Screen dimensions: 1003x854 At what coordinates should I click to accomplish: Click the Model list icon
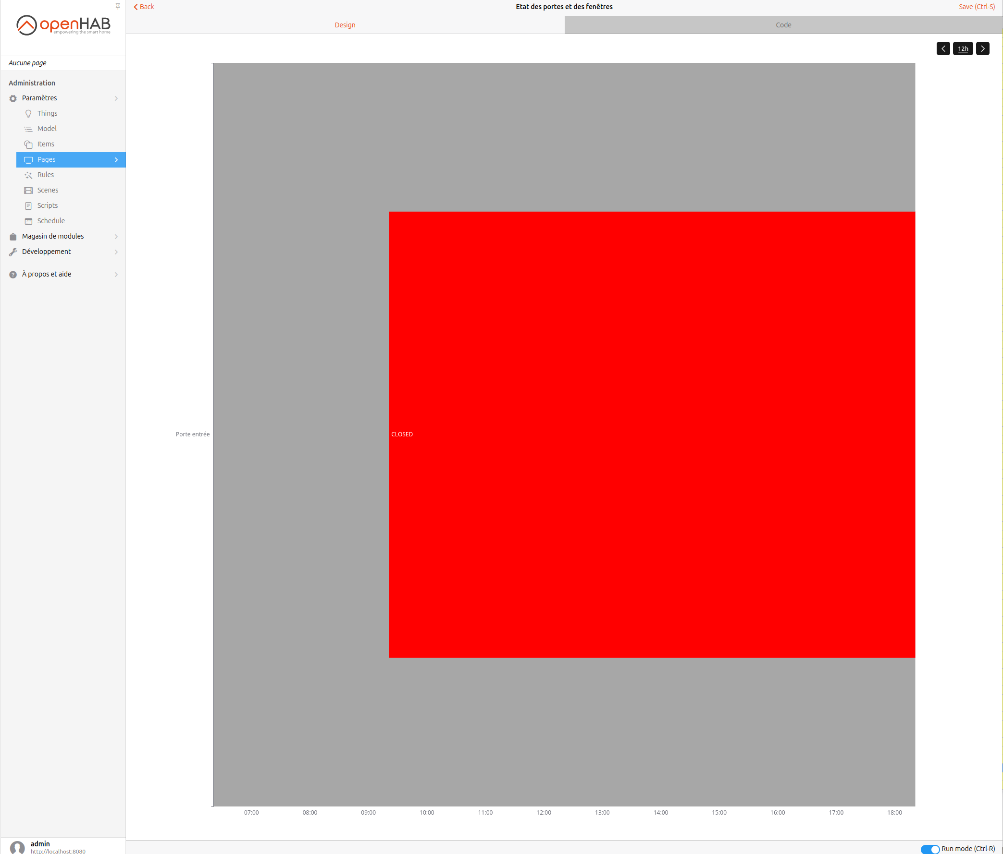(x=28, y=129)
